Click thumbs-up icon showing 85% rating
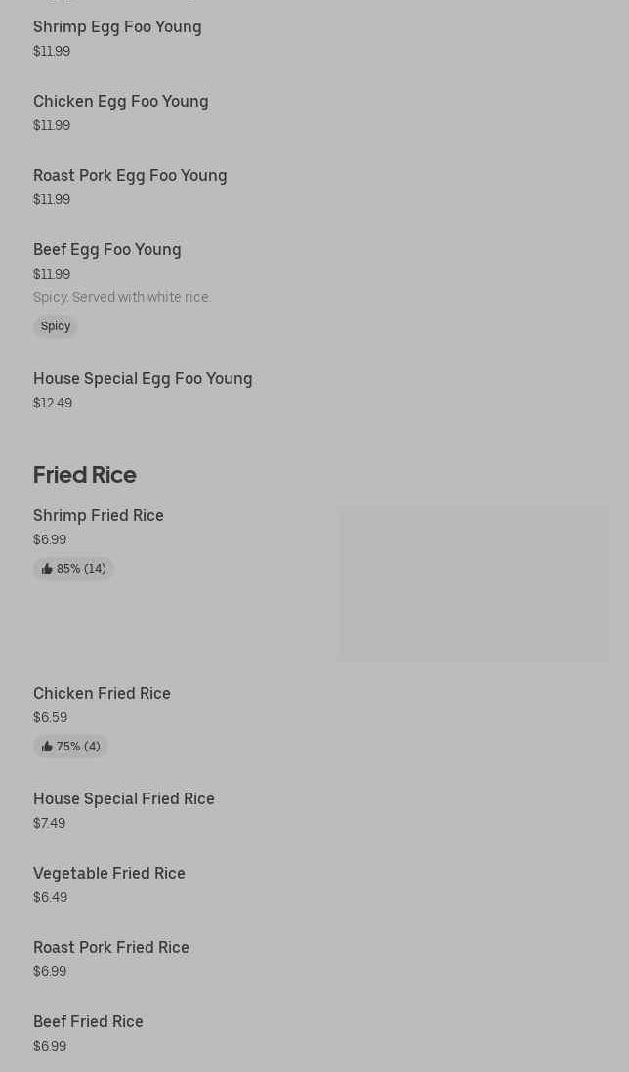Viewport: 629px width, 1072px height. 47,568
